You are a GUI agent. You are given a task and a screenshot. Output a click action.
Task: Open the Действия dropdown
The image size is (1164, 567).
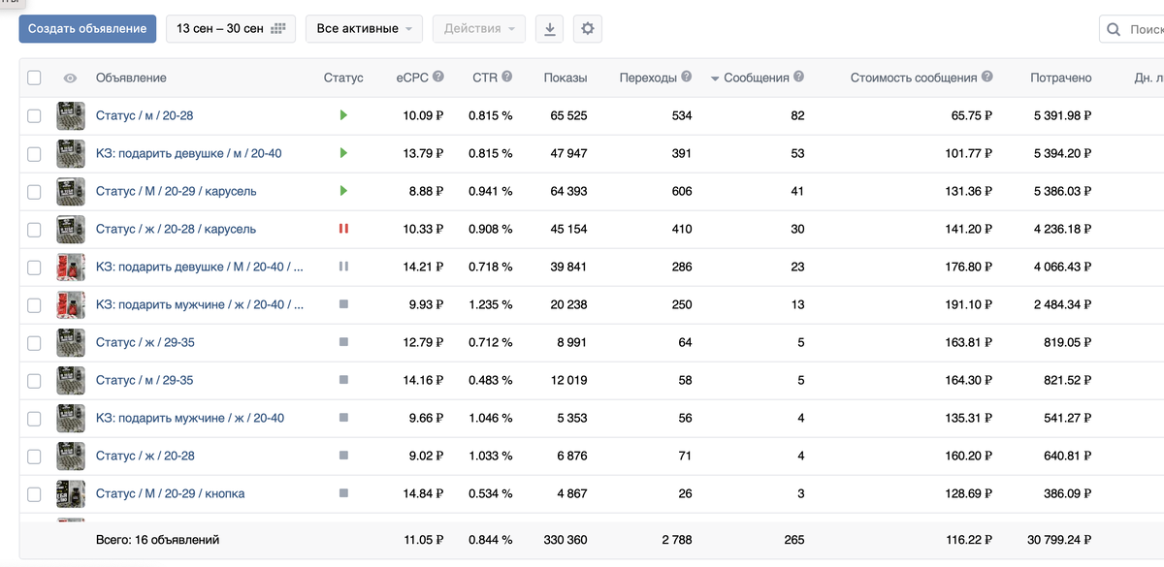pyautogui.click(x=479, y=29)
